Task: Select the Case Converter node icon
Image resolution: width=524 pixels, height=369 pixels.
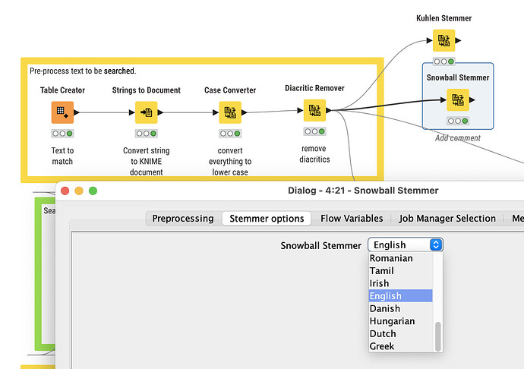Action: (230, 112)
